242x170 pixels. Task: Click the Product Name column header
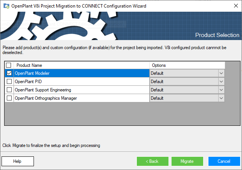[82, 65]
